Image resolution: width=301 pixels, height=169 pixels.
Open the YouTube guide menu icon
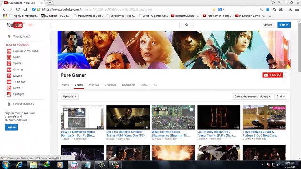tap(31, 25)
